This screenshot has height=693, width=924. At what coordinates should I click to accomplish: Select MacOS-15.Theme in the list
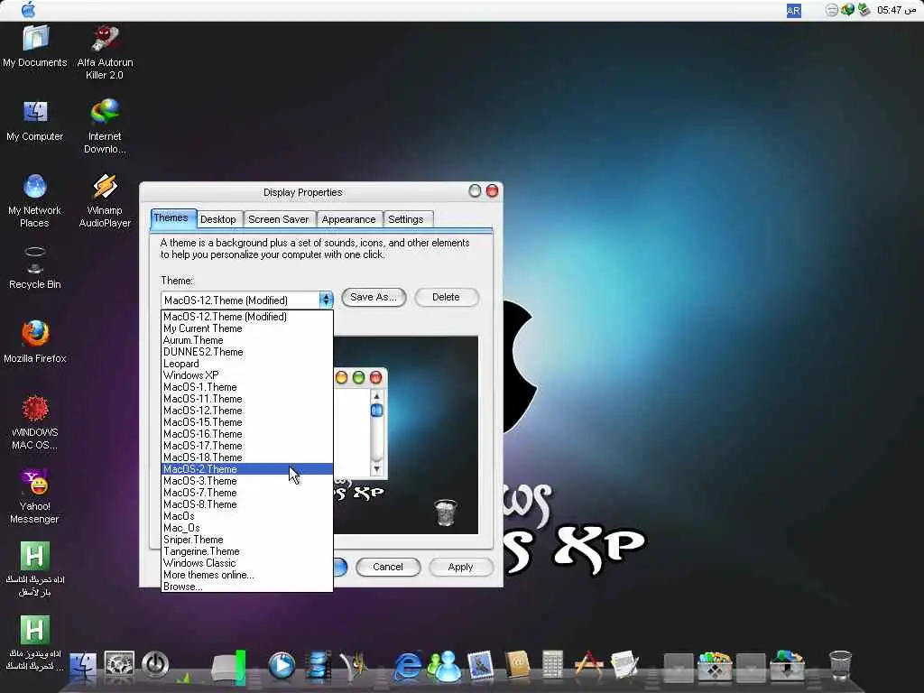pyautogui.click(x=247, y=422)
